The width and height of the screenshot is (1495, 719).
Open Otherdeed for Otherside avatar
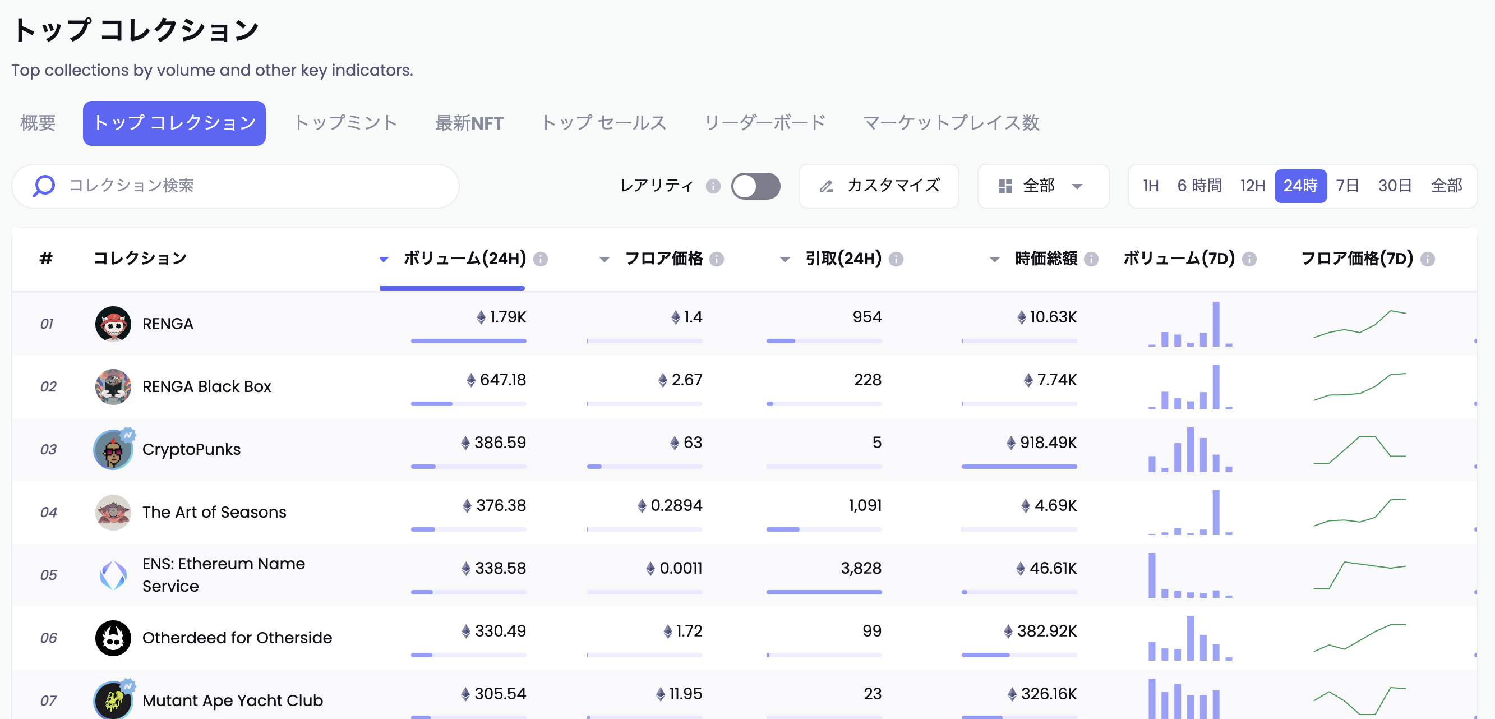pos(113,638)
